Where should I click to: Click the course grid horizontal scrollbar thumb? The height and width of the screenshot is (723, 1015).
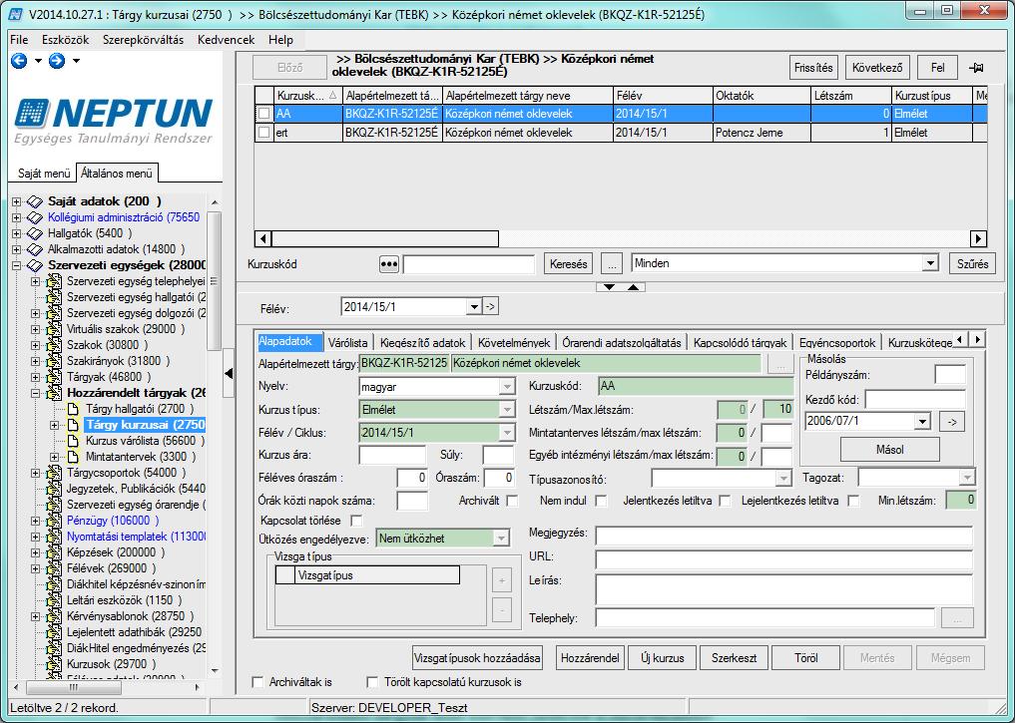[x=385, y=238]
